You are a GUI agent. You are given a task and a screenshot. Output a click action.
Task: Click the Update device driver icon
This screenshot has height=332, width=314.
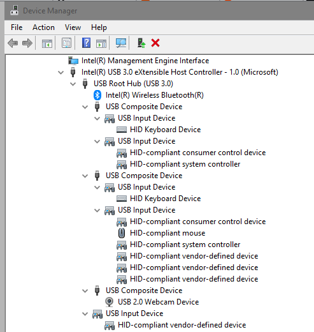[141, 43]
